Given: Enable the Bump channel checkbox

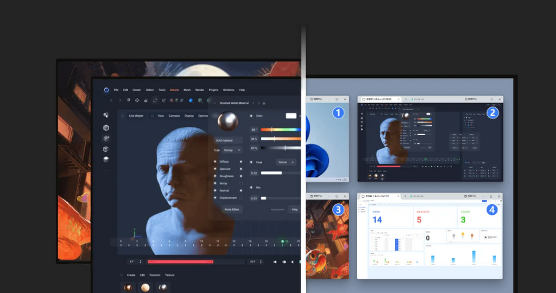Looking at the screenshot, I should coord(241,183).
